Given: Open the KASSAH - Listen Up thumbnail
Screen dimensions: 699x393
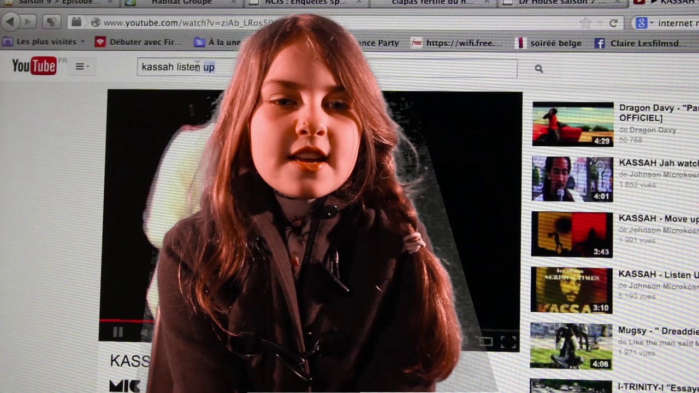Looking at the screenshot, I should (x=571, y=290).
